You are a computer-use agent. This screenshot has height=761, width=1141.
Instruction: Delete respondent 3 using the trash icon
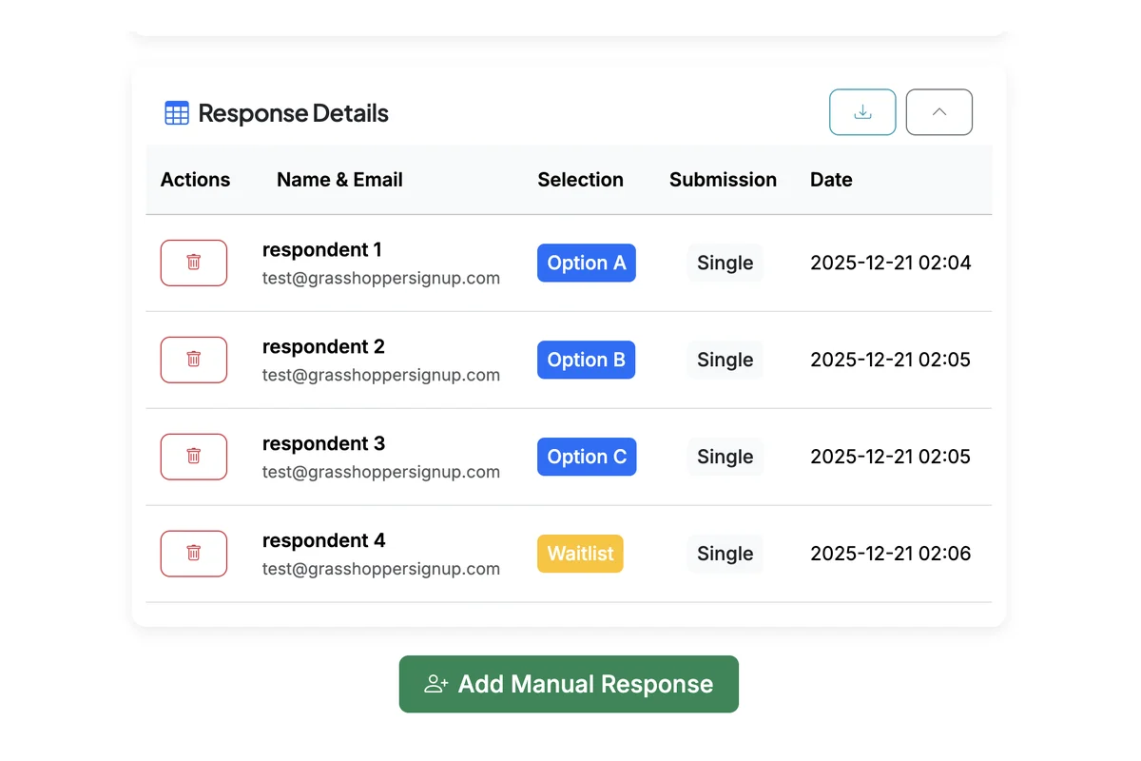[194, 457]
